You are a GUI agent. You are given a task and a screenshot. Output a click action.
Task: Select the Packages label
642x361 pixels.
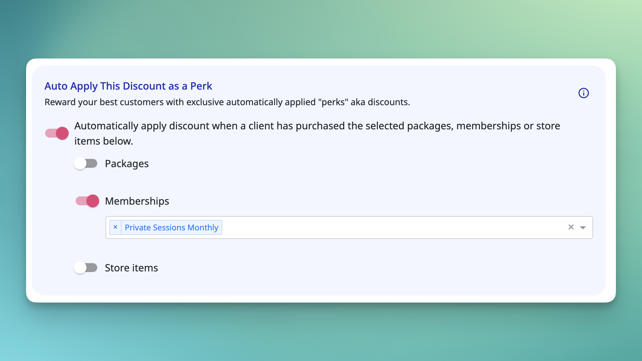coord(127,164)
